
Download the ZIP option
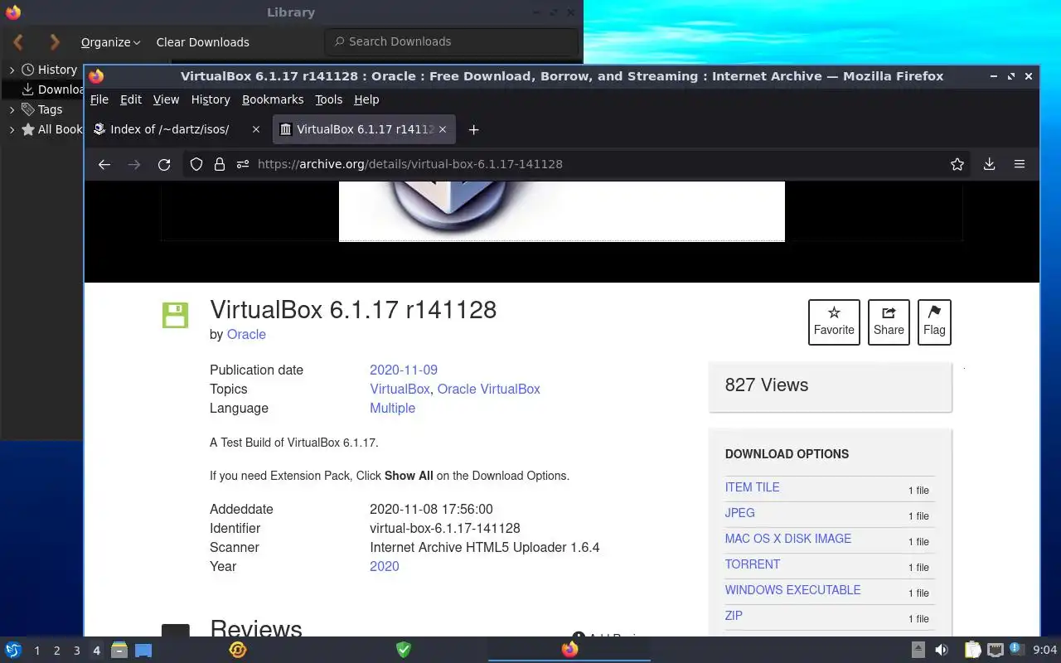[x=734, y=616]
